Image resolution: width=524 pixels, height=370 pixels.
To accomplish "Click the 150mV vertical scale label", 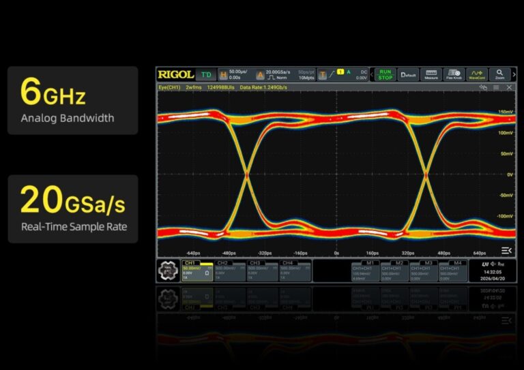I will tap(506, 112).
